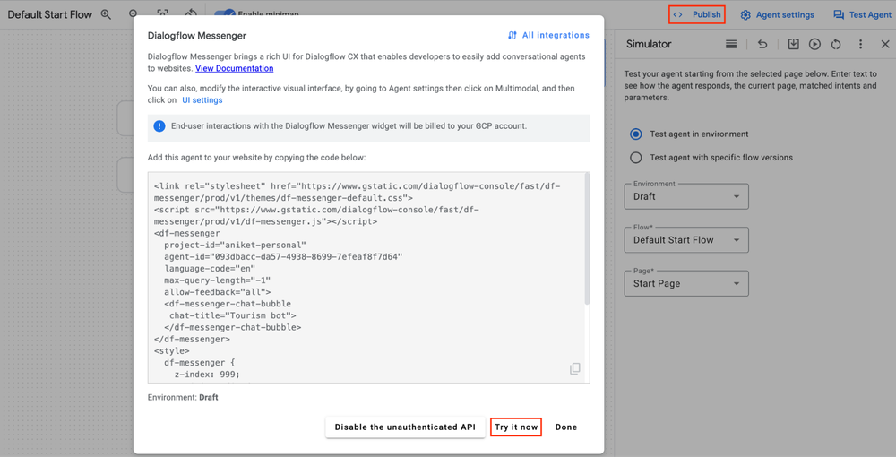Open Agent settings
The height and width of the screenshot is (457, 896).
pos(777,15)
